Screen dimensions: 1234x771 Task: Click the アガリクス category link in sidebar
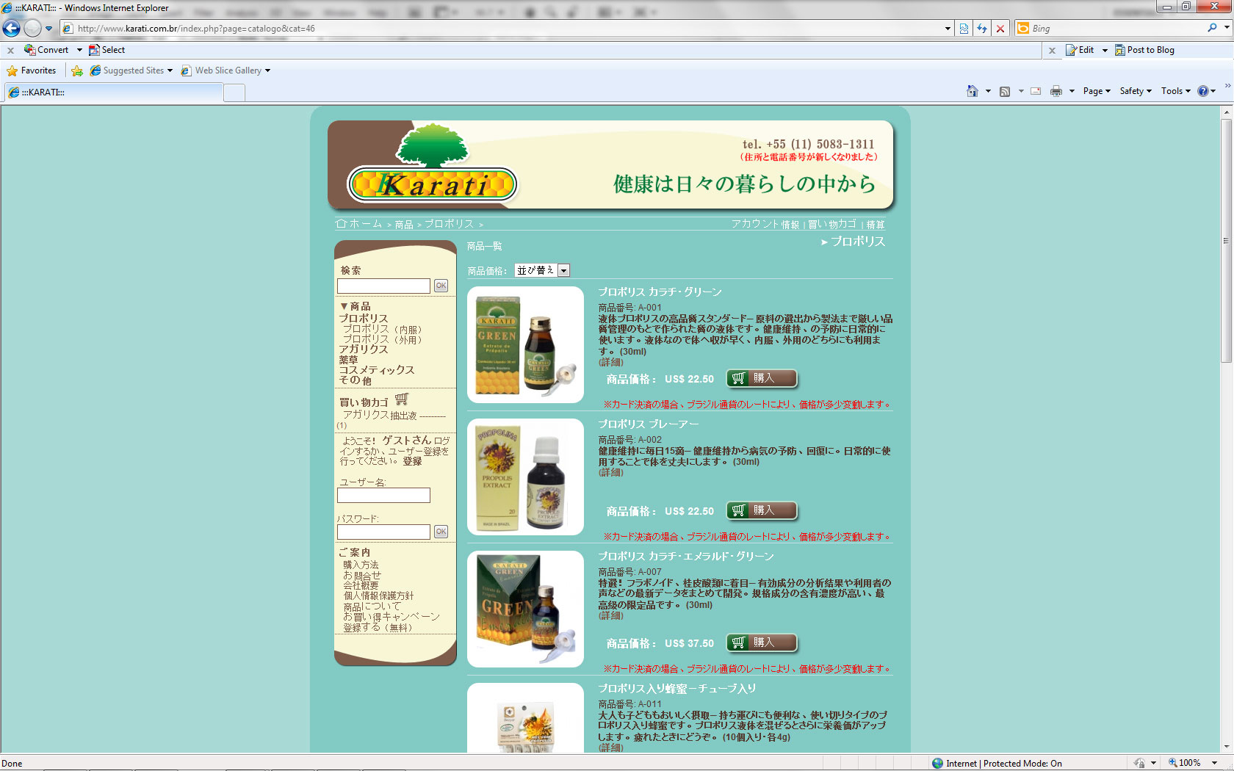364,350
